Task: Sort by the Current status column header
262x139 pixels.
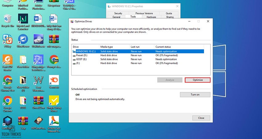Action: (x=179, y=47)
